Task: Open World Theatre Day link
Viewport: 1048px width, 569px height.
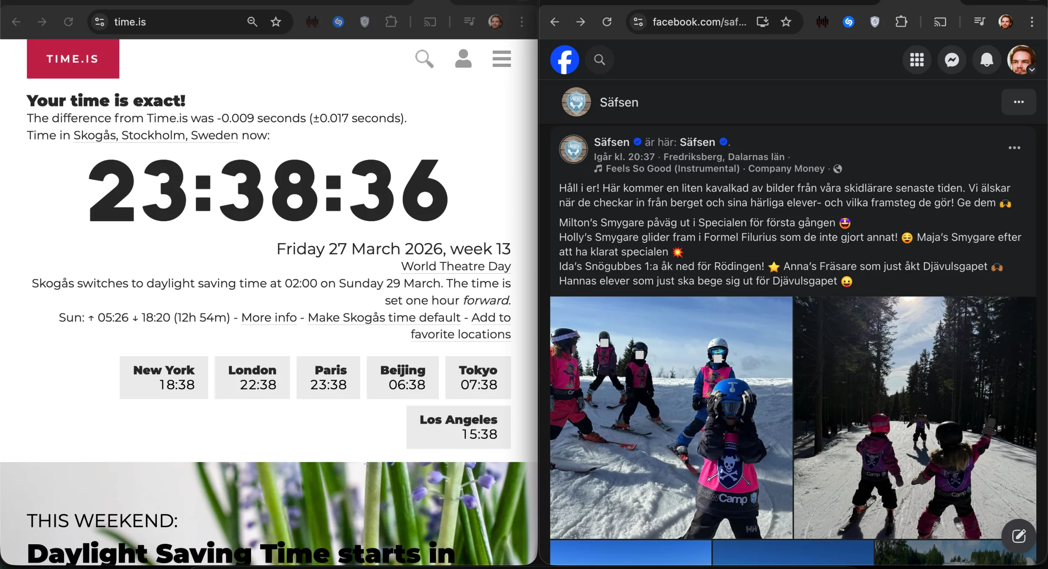Action: click(456, 266)
